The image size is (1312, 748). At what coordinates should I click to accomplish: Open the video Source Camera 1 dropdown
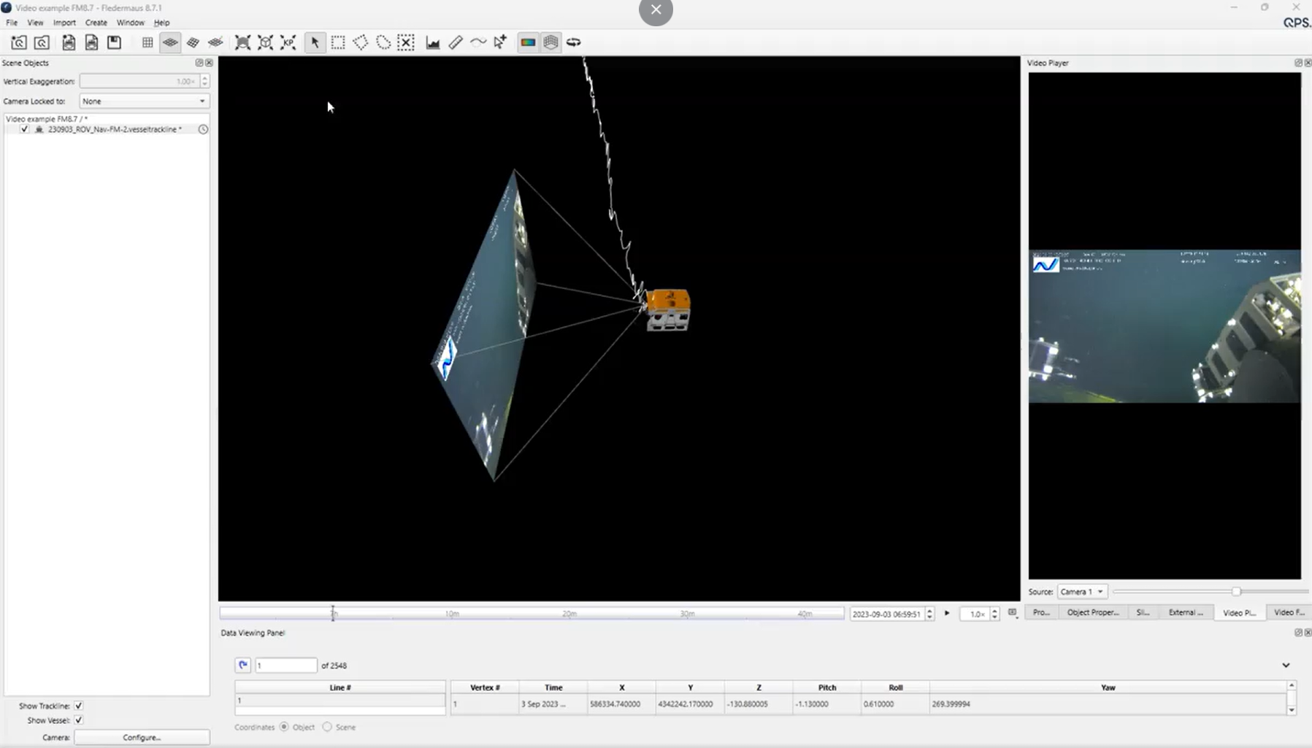(1081, 592)
